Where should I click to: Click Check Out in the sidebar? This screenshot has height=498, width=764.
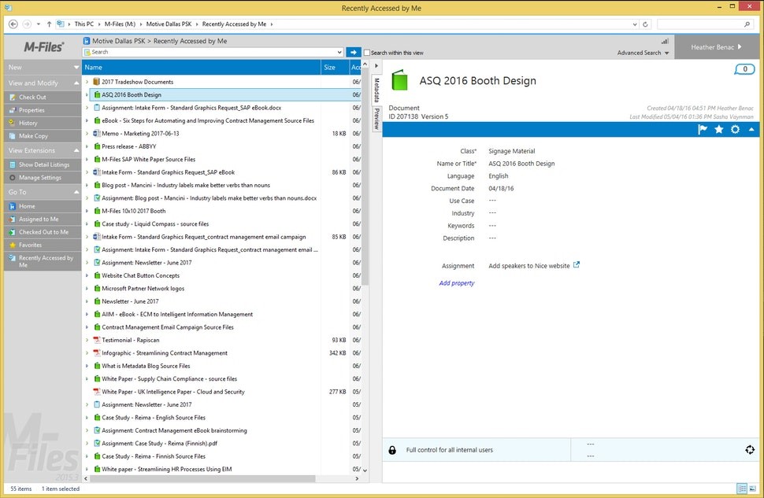[x=32, y=98]
